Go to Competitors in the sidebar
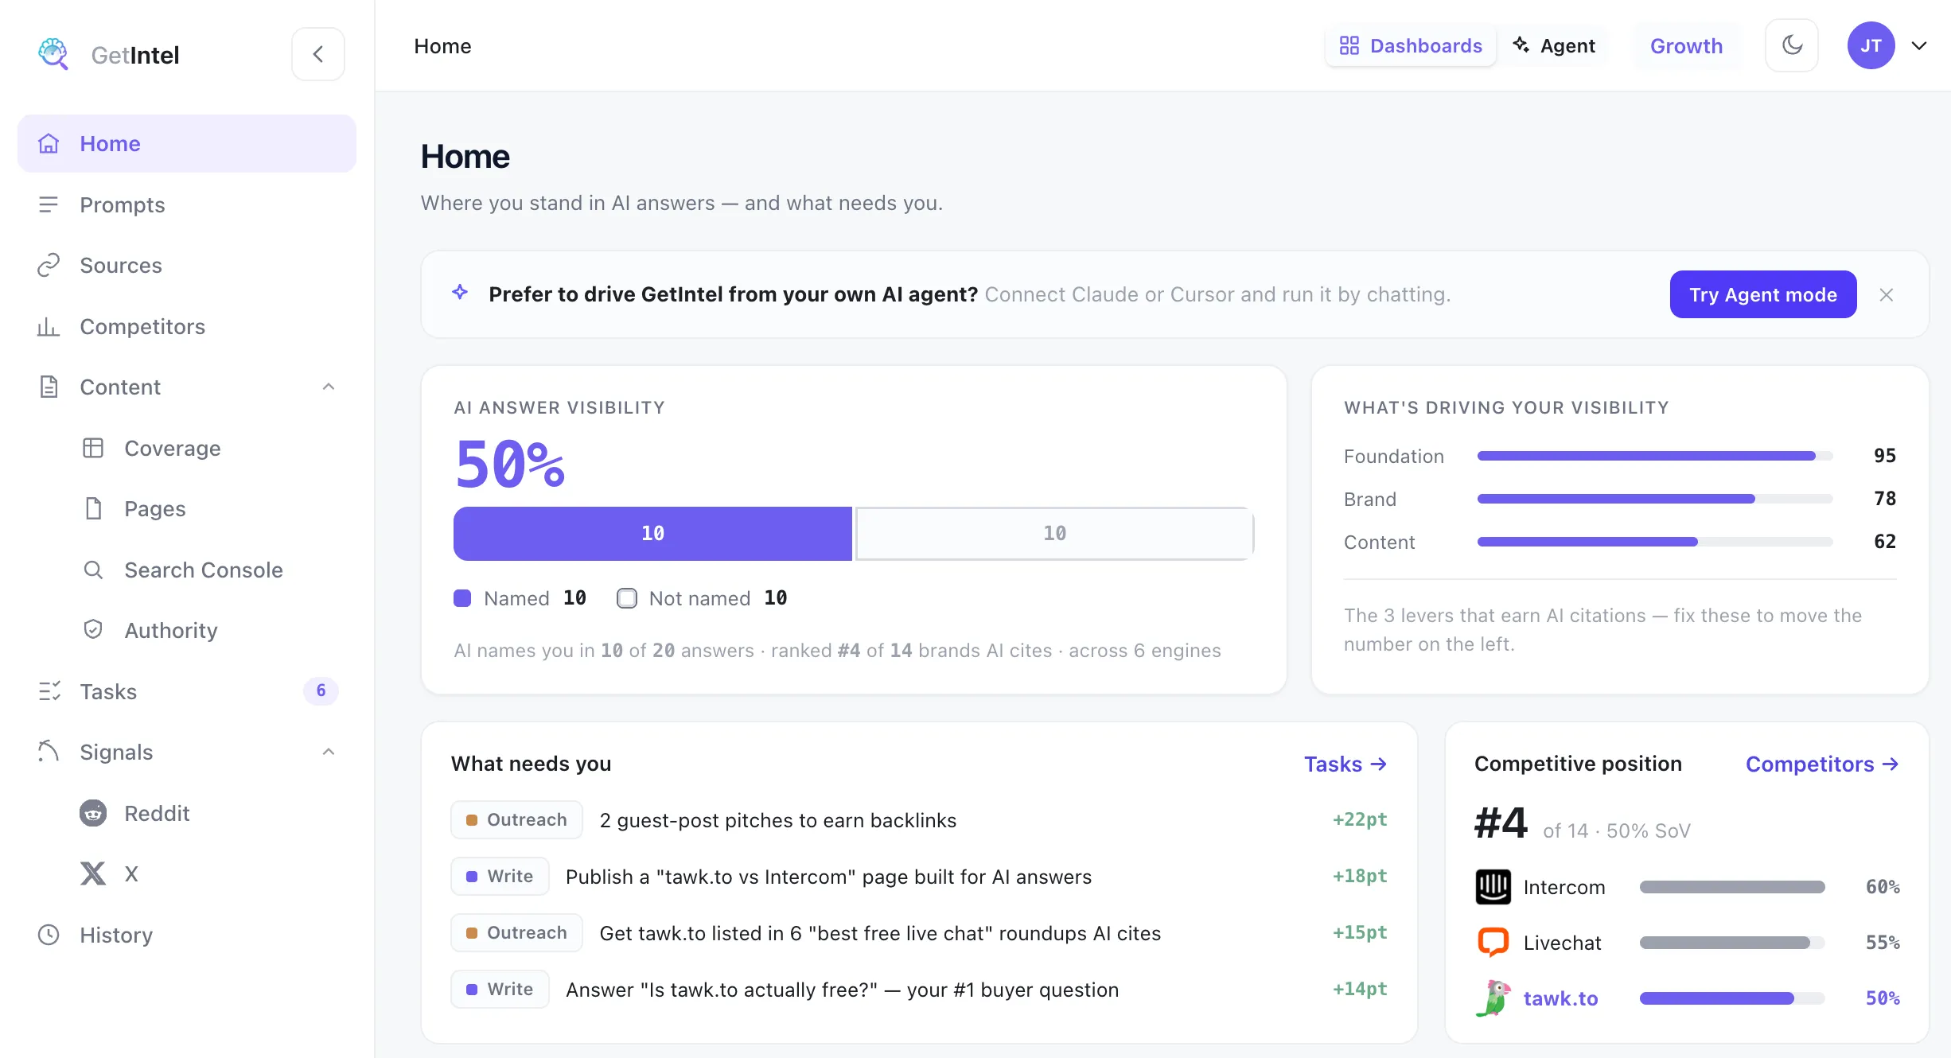The width and height of the screenshot is (1951, 1058). click(187, 326)
